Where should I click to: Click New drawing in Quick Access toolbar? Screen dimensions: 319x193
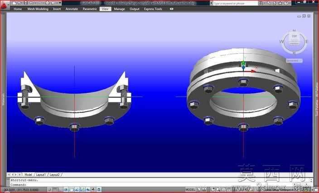[14, 3]
